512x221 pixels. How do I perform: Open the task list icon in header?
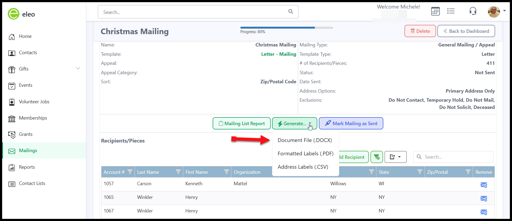tap(451, 11)
